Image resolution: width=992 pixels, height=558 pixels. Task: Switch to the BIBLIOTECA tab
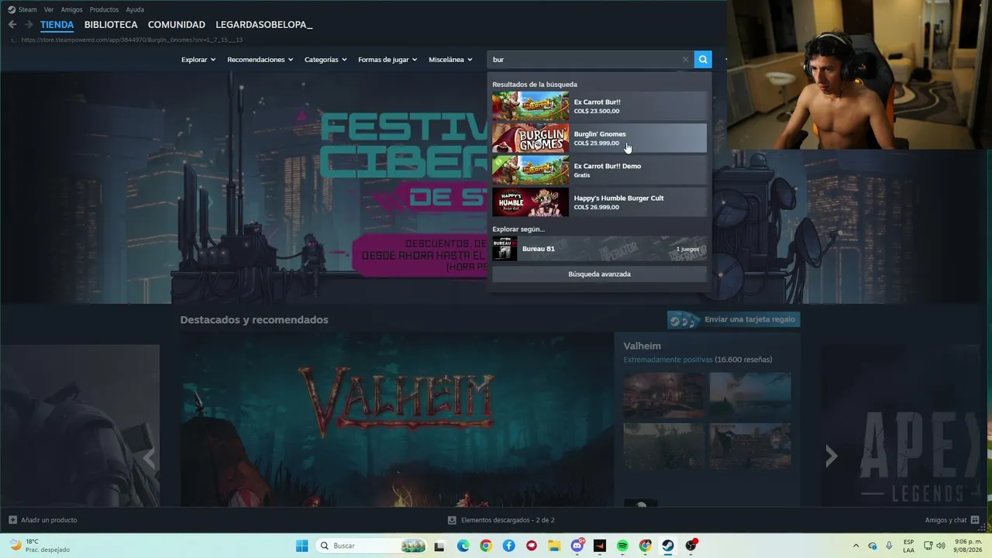pos(111,25)
